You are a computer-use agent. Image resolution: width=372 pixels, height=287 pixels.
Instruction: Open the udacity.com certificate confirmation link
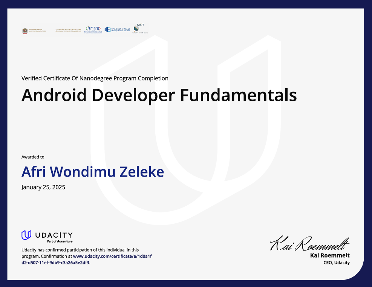click(x=87, y=259)
